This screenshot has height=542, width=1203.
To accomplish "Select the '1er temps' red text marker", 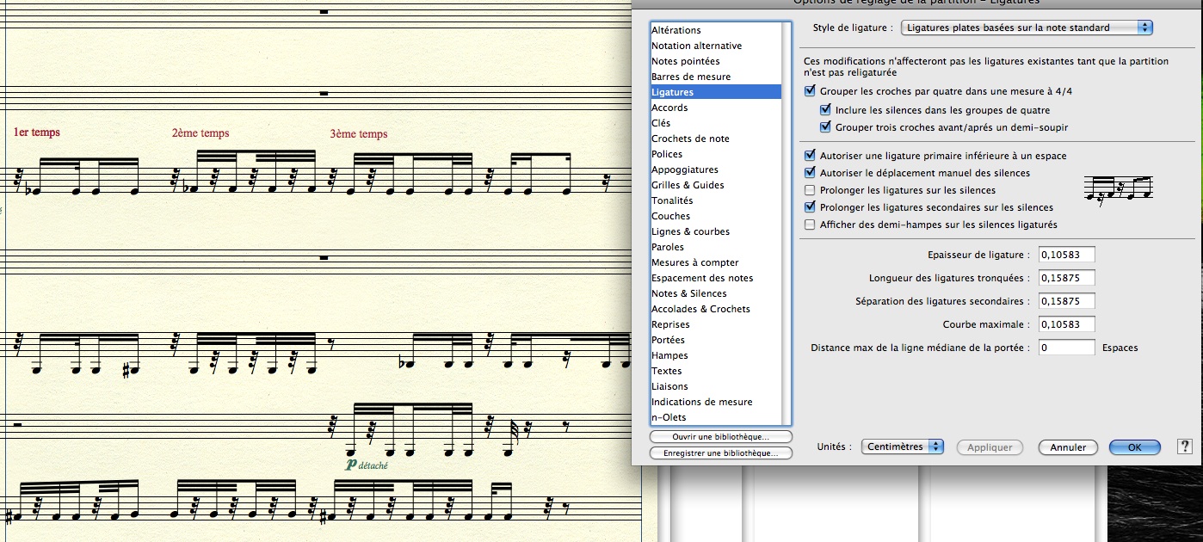I will pyautogui.click(x=37, y=132).
